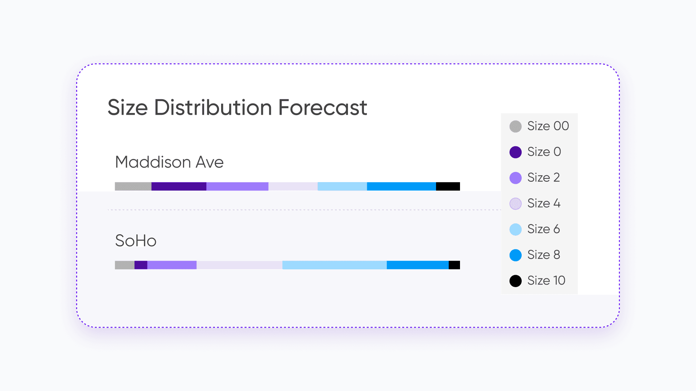Click the Size Distribution Forecast title

pyautogui.click(x=237, y=108)
